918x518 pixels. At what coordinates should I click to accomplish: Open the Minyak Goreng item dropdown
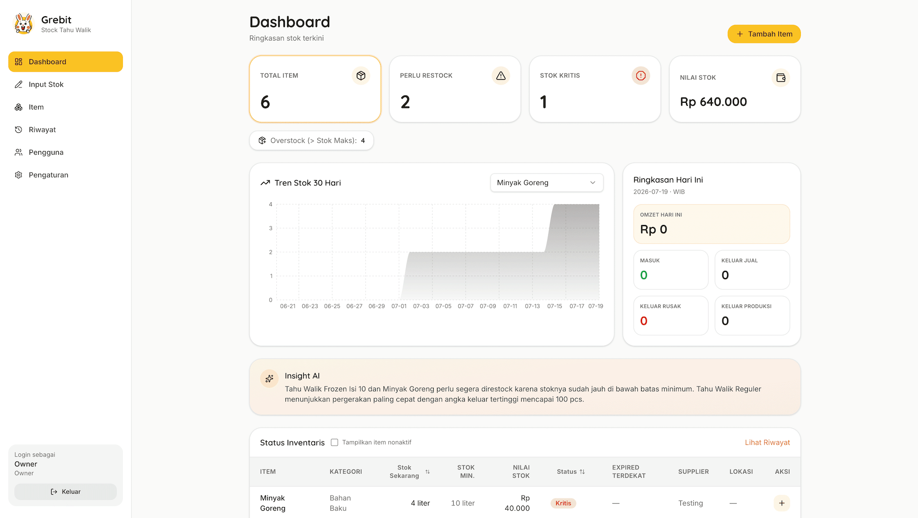click(x=546, y=183)
